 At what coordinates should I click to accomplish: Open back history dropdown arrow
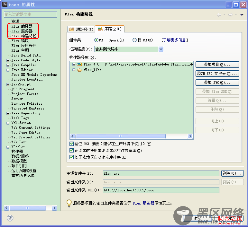tap(224, 15)
